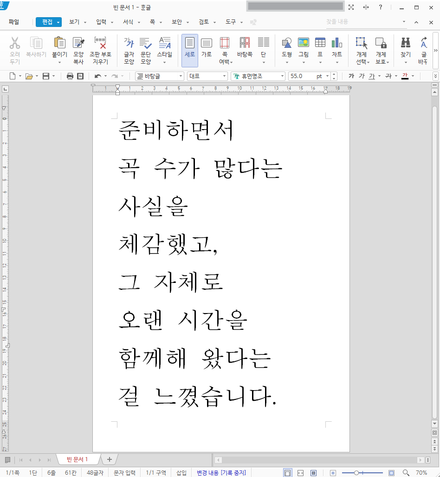The width and height of the screenshot is (440, 477).
Task: Open 찾기 (Find) from the toolbar
Action: pos(405,46)
